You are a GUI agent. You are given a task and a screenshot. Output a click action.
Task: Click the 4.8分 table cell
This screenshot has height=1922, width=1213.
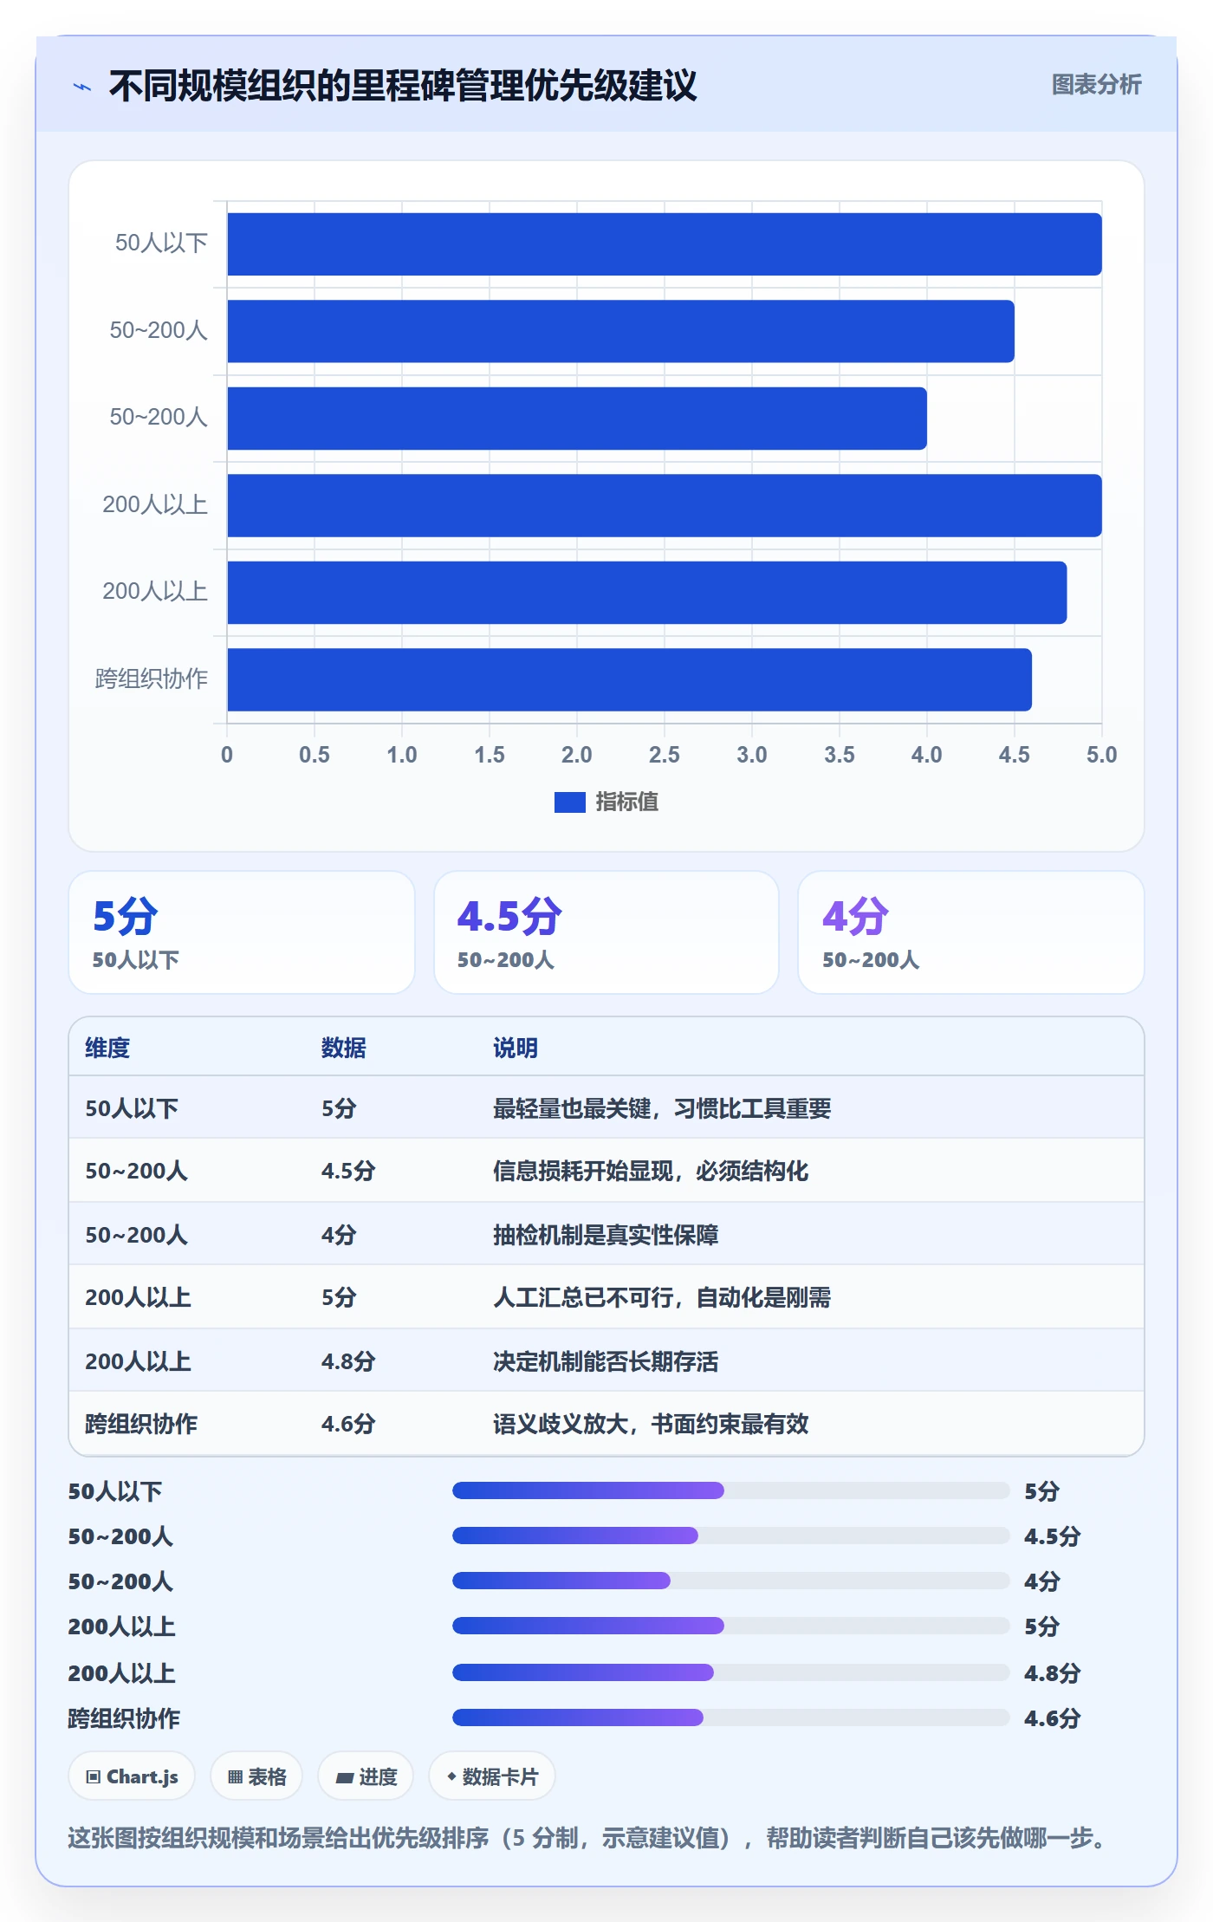click(x=348, y=1361)
